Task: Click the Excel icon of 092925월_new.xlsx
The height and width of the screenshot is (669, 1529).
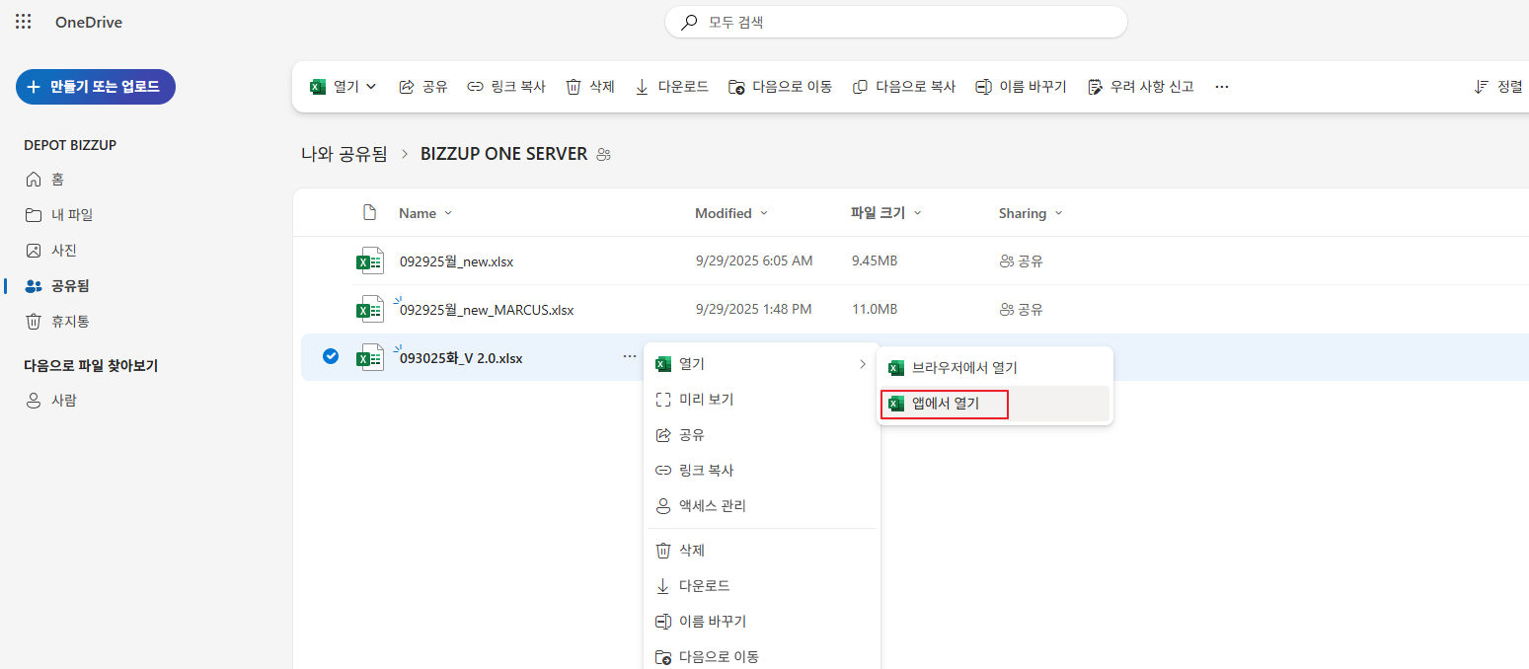Action: pyautogui.click(x=369, y=260)
